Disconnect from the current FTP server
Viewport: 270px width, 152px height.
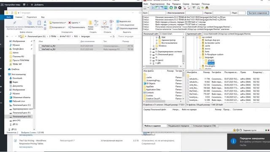click(184, 8)
